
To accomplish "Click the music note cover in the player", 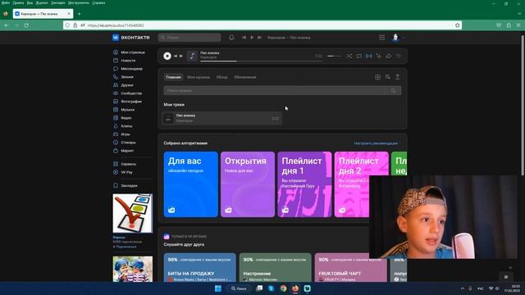I will click(x=192, y=56).
